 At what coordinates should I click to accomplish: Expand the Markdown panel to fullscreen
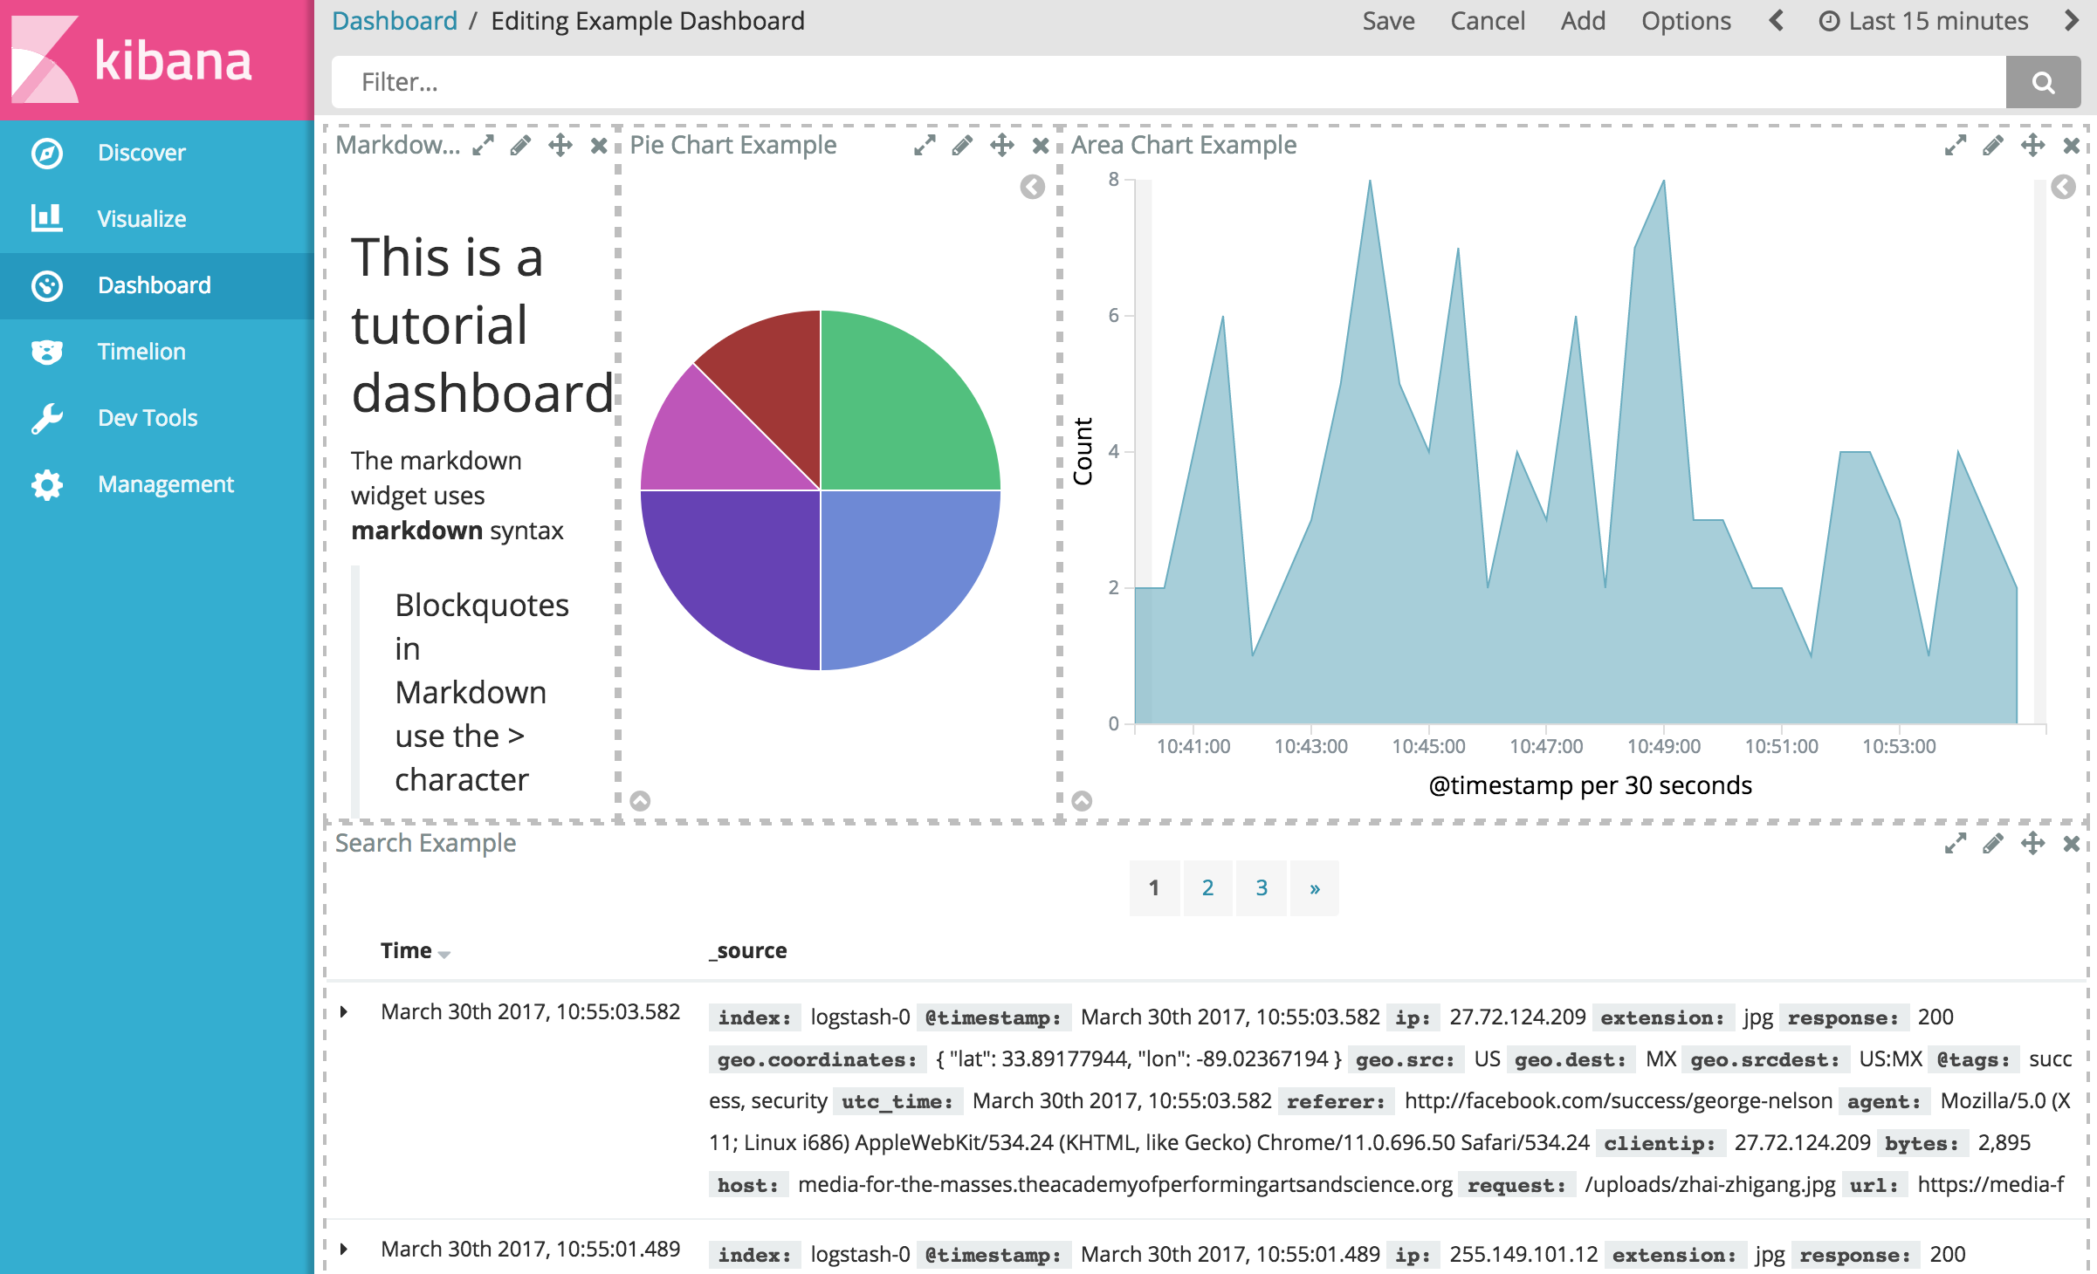click(x=482, y=145)
